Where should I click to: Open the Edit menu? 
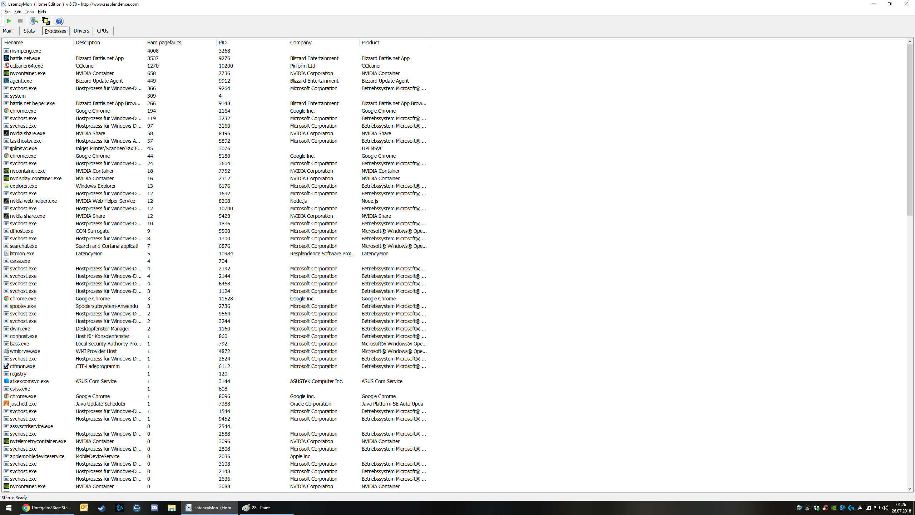click(17, 12)
